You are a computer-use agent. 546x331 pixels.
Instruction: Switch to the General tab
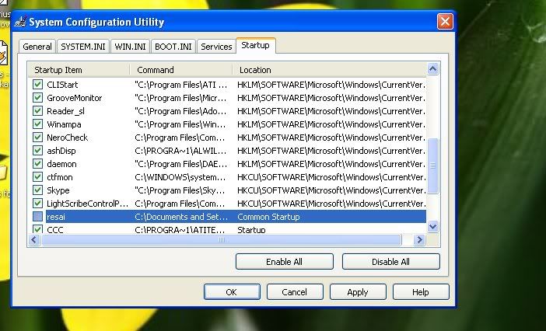[x=37, y=47]
